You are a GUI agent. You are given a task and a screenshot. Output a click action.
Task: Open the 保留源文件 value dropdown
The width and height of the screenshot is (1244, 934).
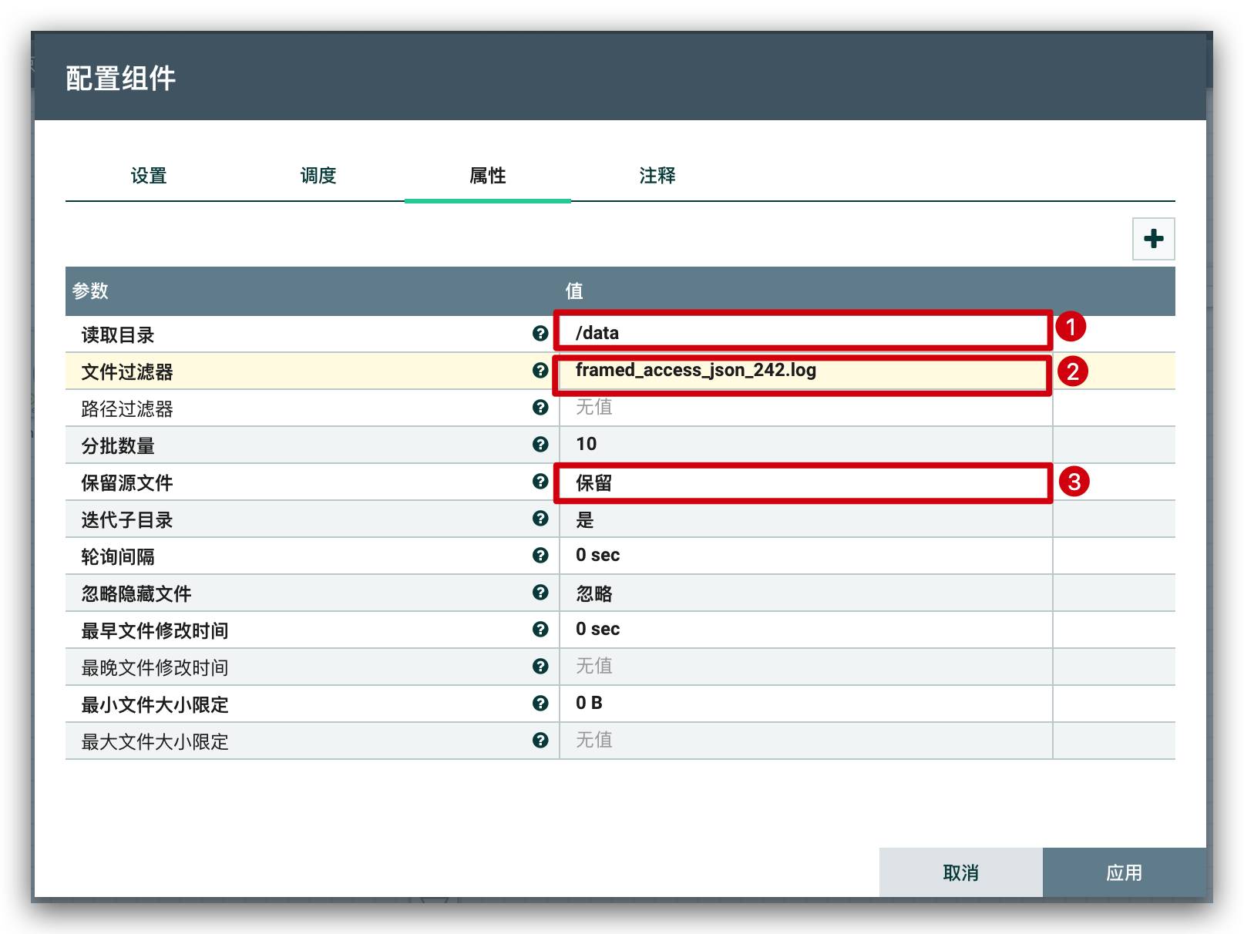point(802,483)
